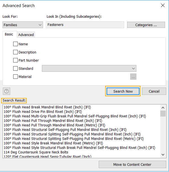Switch to the Advanced tab
Screen dimensions: 169x172
pyautogui.click(x=26, y=35)
